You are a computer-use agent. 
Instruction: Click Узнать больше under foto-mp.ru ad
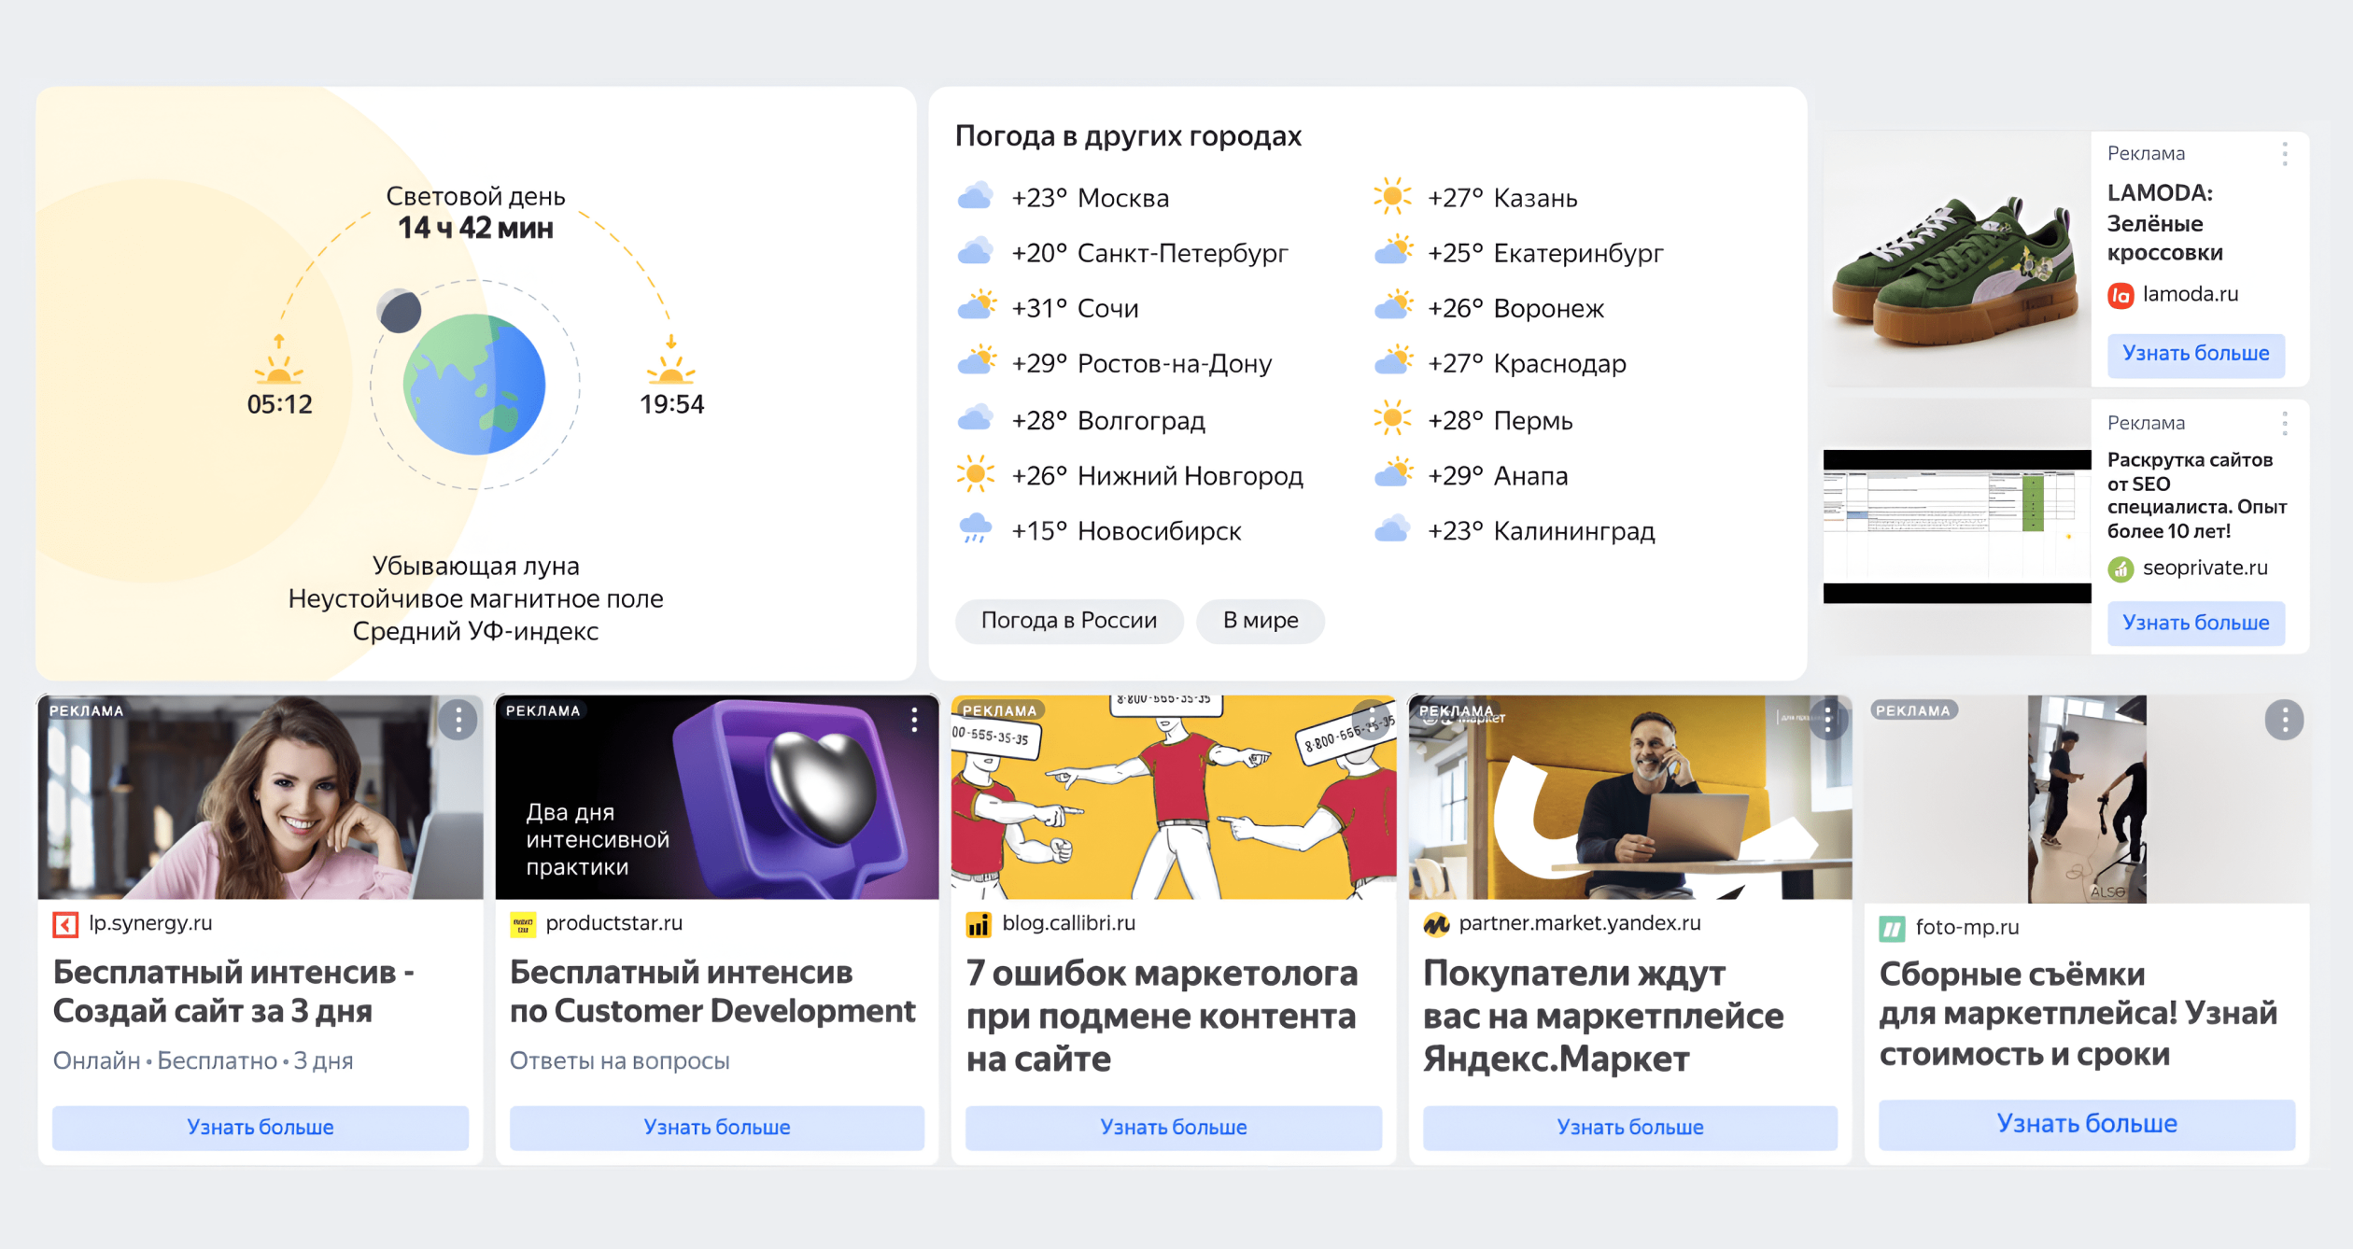pyautogui.click(x=2087, y=1125)
